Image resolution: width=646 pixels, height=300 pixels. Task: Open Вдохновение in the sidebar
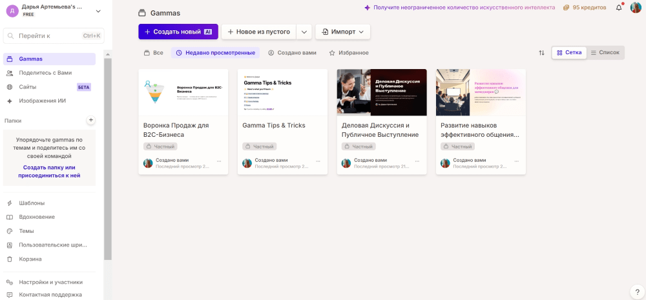click(50, 217)
